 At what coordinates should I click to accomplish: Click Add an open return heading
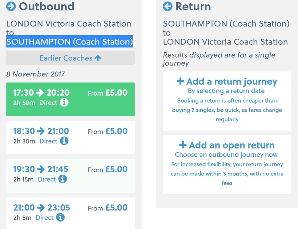coord(231,145)
